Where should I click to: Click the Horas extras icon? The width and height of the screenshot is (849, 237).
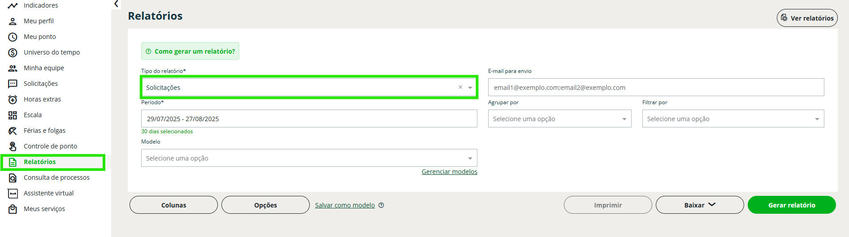13,99
